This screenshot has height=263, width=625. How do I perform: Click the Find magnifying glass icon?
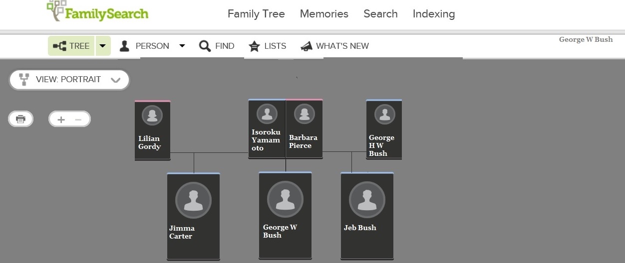tap(205, 46)
